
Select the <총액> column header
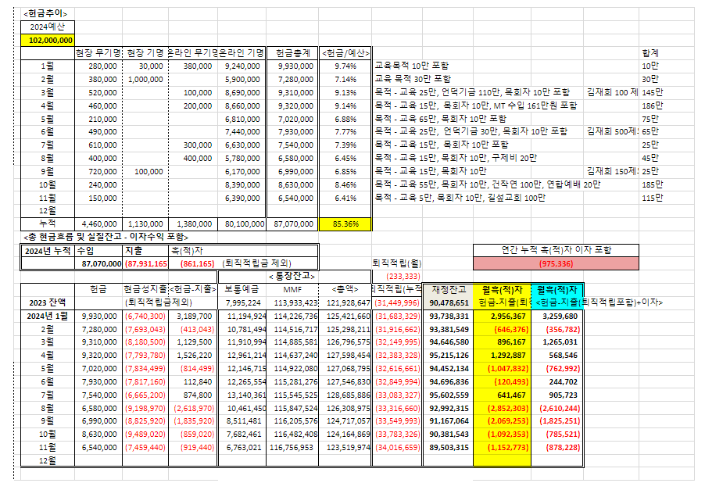tap(345, 289)
